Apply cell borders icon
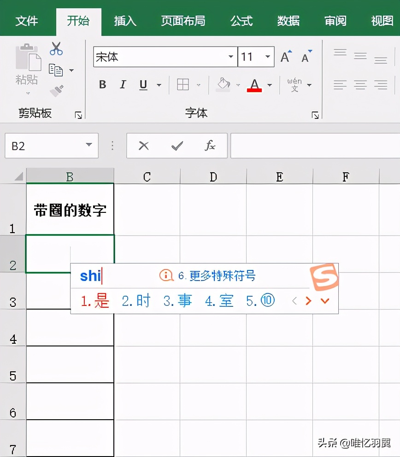The image size is (400, 457). coord(183,84)
